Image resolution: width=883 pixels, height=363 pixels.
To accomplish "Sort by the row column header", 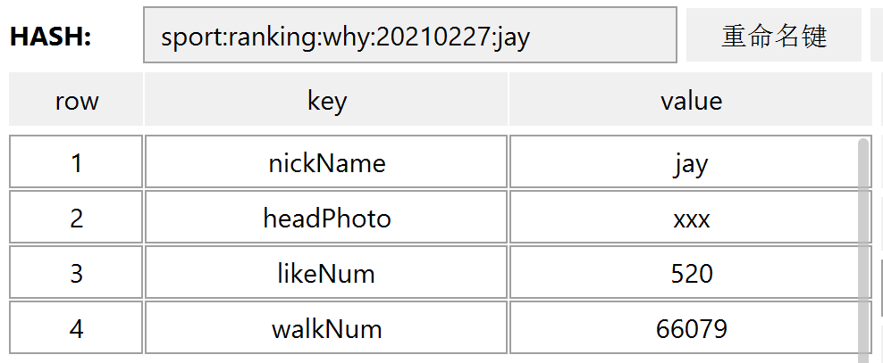I will point(76,99).
